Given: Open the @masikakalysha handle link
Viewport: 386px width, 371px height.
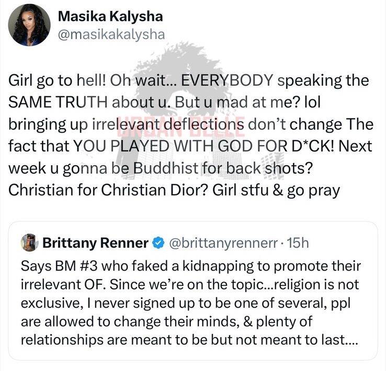Looking at the screenshot, I should pyautogui.click(x=111, y=34).
